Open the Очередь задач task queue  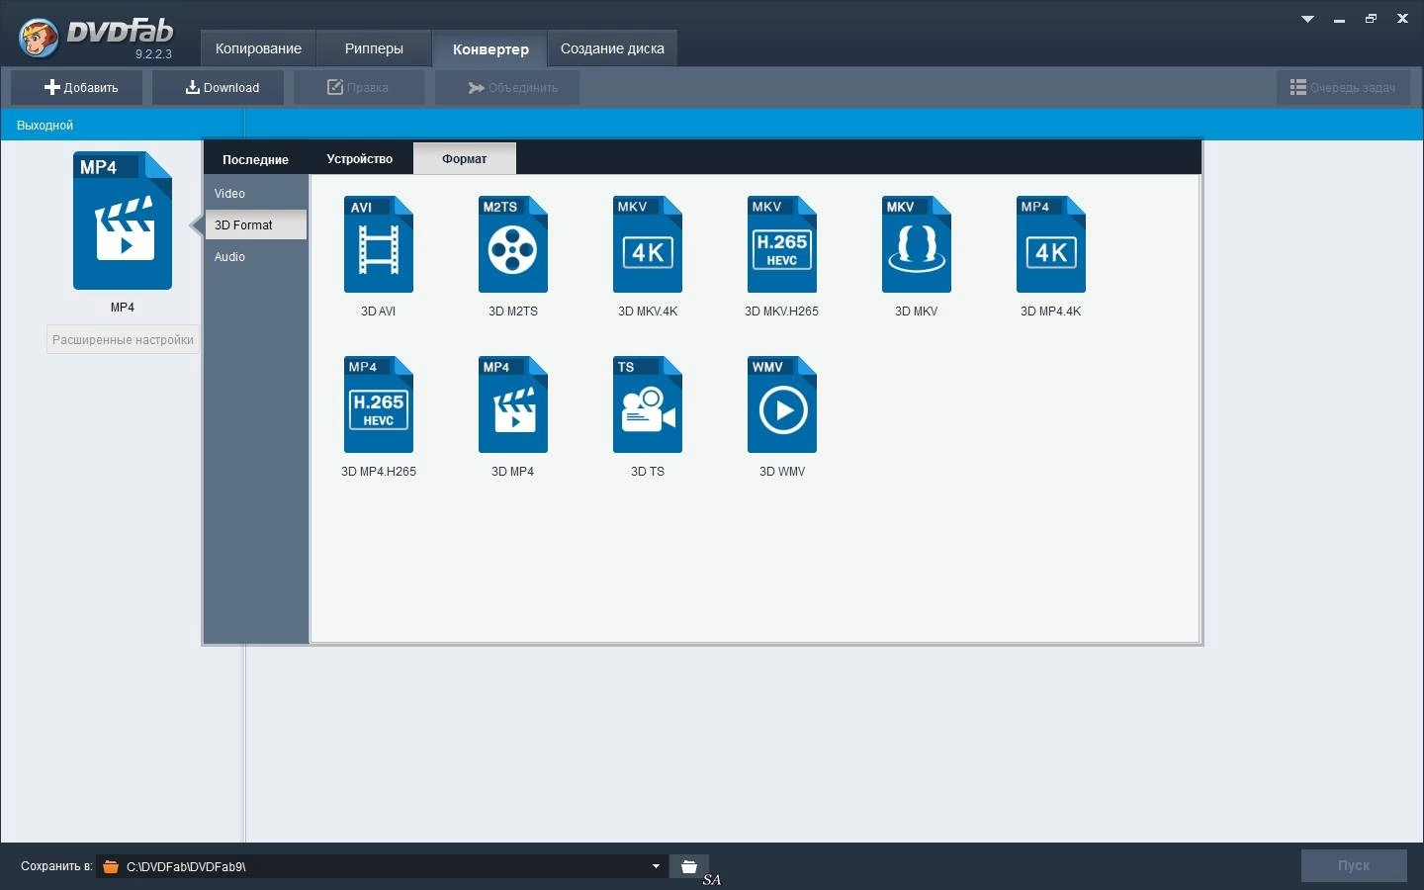pyautogui.click(x=1343, y=87)
